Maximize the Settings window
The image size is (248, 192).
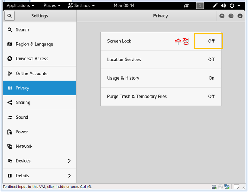click(231, 16)
